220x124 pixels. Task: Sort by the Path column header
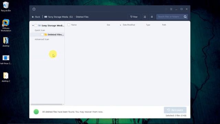pyautogui.click(x=164, y=25)
